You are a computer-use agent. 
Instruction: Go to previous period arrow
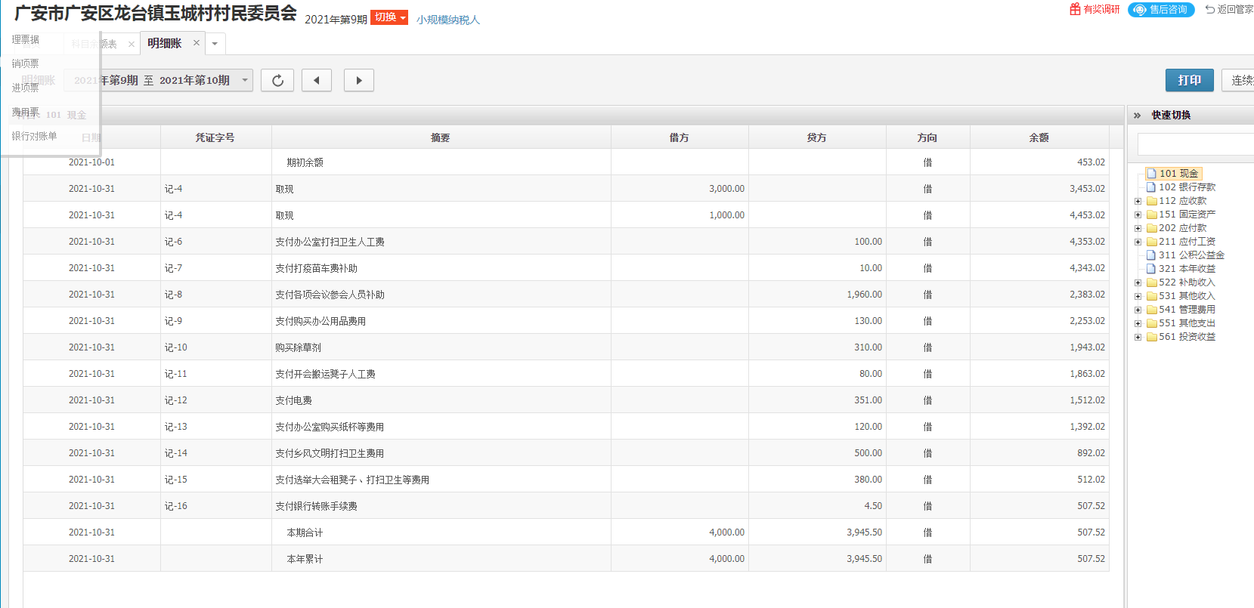pos(317,80)
